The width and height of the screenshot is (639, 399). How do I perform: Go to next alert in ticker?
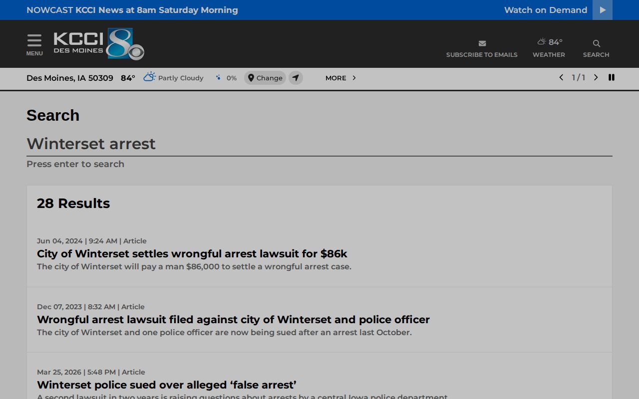tap(596, 77)
